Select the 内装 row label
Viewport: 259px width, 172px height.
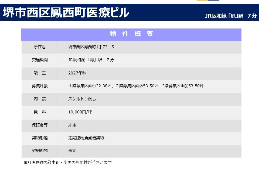pyautogui.click(x=40, y=99)
